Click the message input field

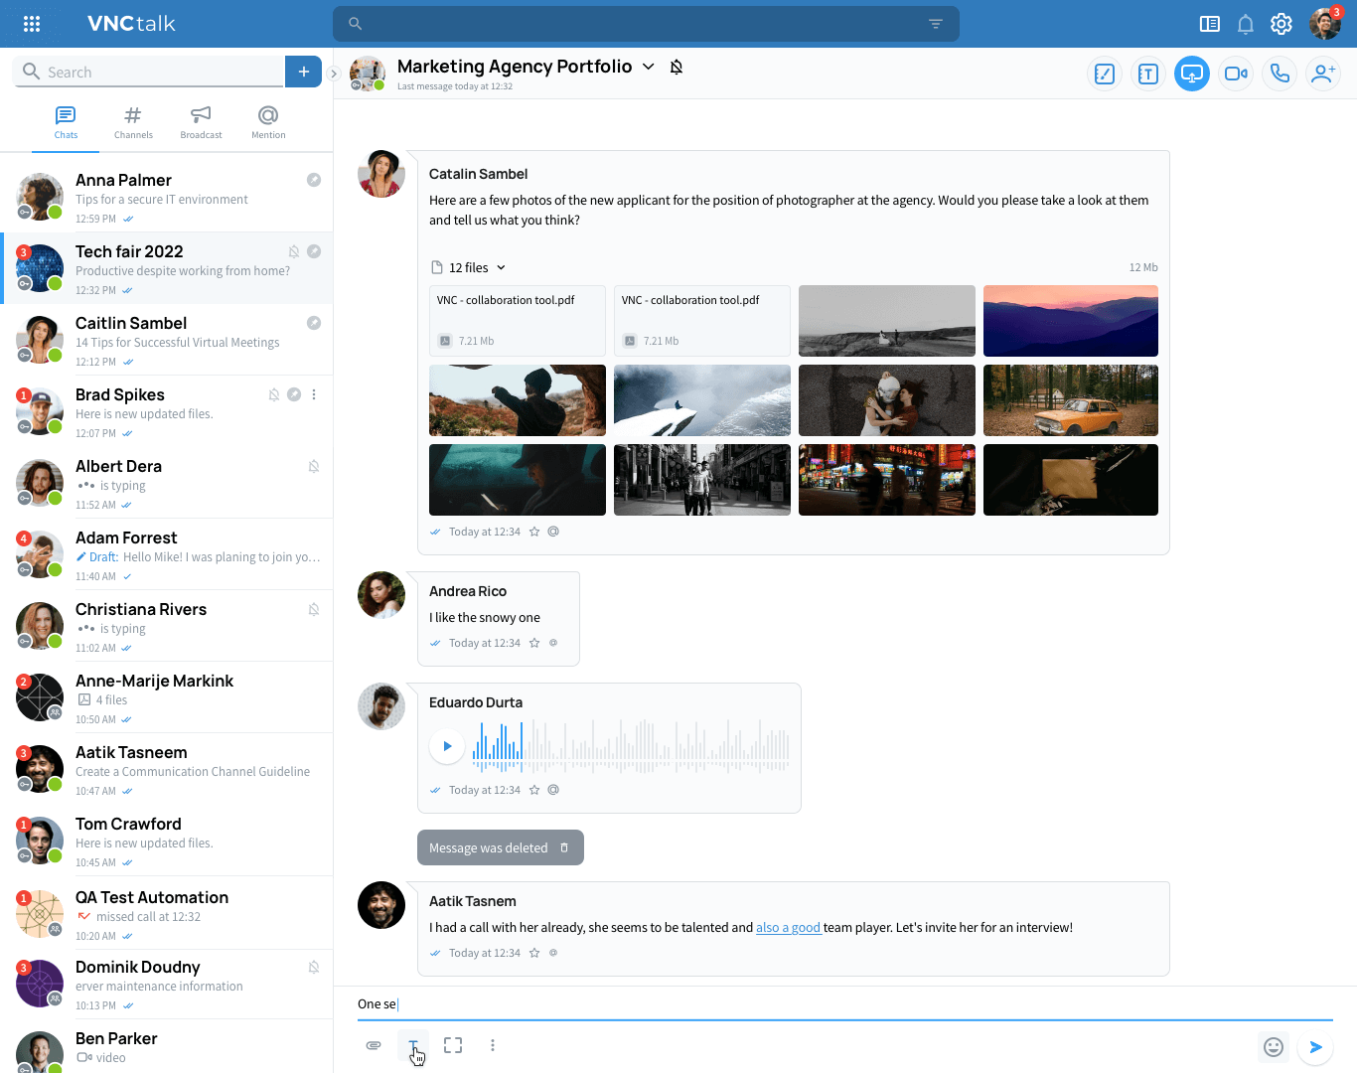click(x=844, y=1003)
